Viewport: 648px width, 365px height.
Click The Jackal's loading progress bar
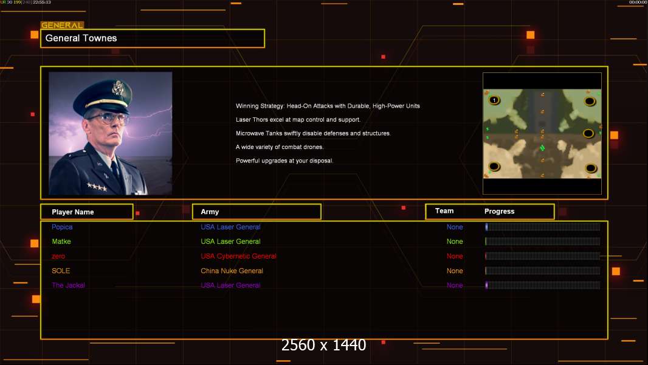pos(543,285)
